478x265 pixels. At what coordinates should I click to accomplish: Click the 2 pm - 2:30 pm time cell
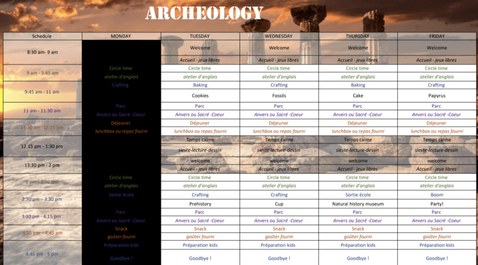click(42, 182)
